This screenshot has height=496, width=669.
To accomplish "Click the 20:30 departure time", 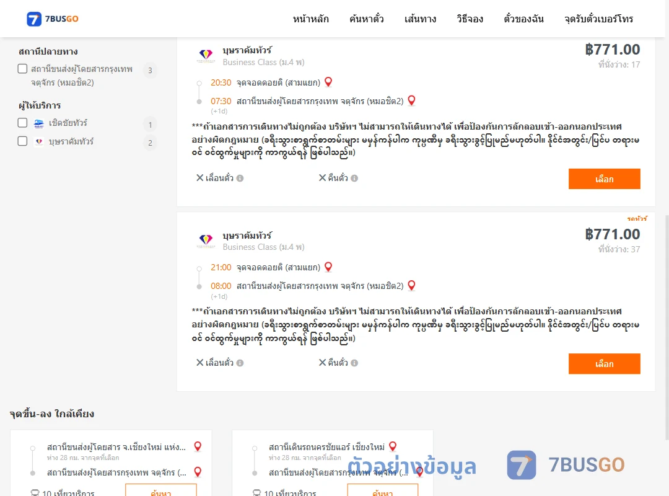I will [221, 82].
